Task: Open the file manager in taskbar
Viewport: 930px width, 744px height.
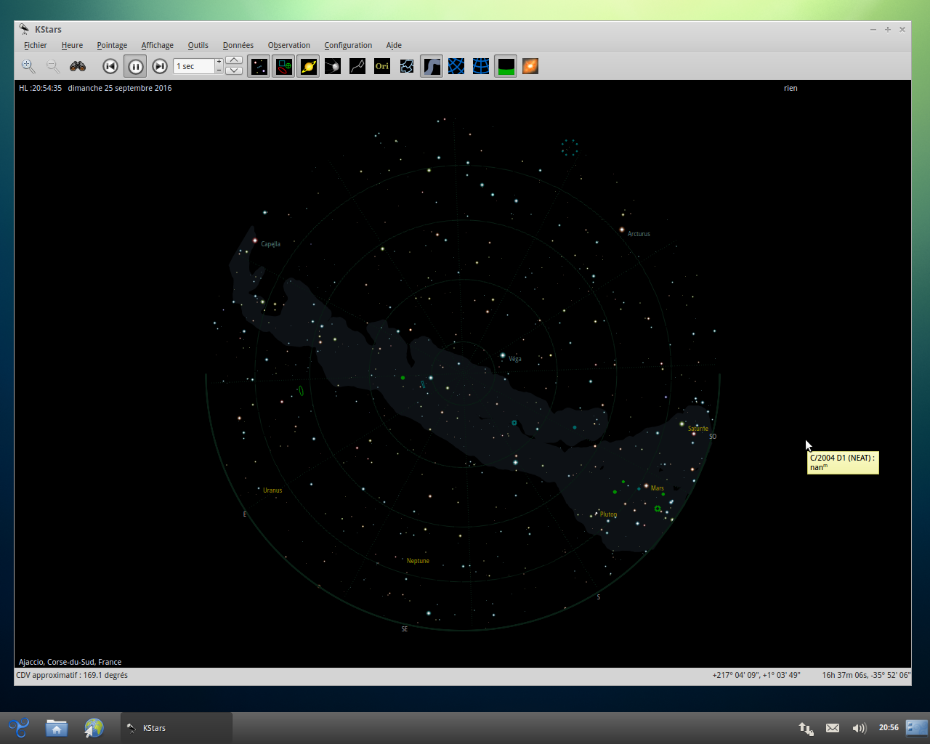Action: point(57,727)
